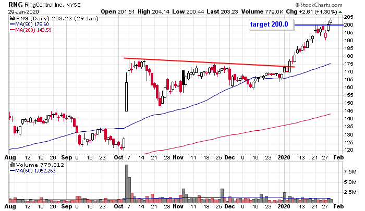The width and height of the screenshot is (365, 211).
Task: Click the Feb label under the volume panel
Action: [x=338, y=207]
